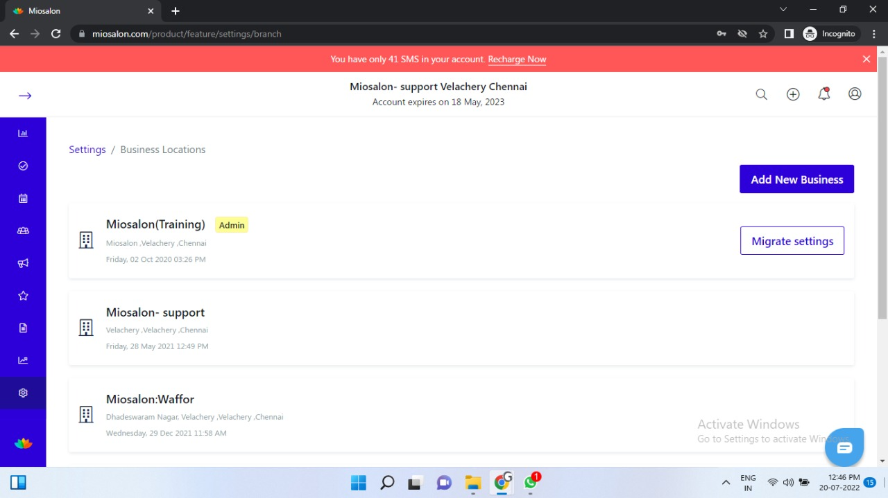888x498 pixels.
Task: Open the calendar sidebar icon
Action: click(x=23, y=198)
